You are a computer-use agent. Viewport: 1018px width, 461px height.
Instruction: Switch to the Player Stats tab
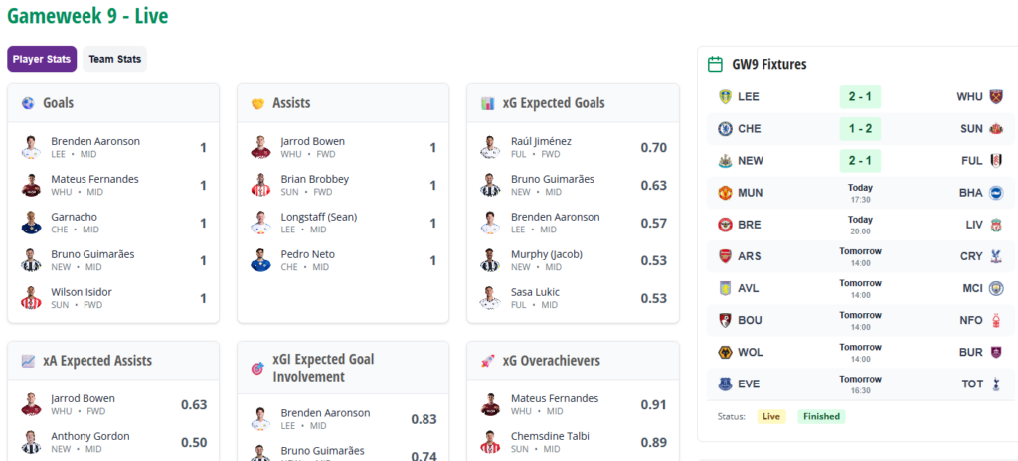point(42,59)
